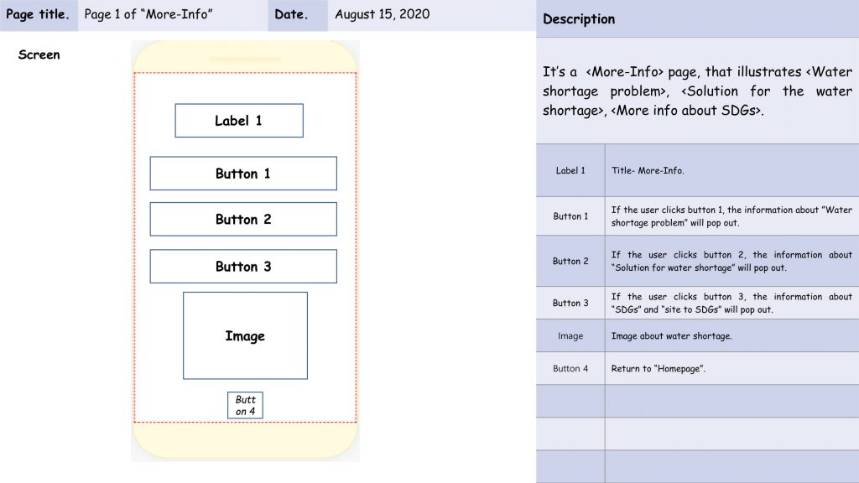Viewport: 859px width, 483px height.
Task: Click the Label 1 box in the mockup
Action: point(239,121)
